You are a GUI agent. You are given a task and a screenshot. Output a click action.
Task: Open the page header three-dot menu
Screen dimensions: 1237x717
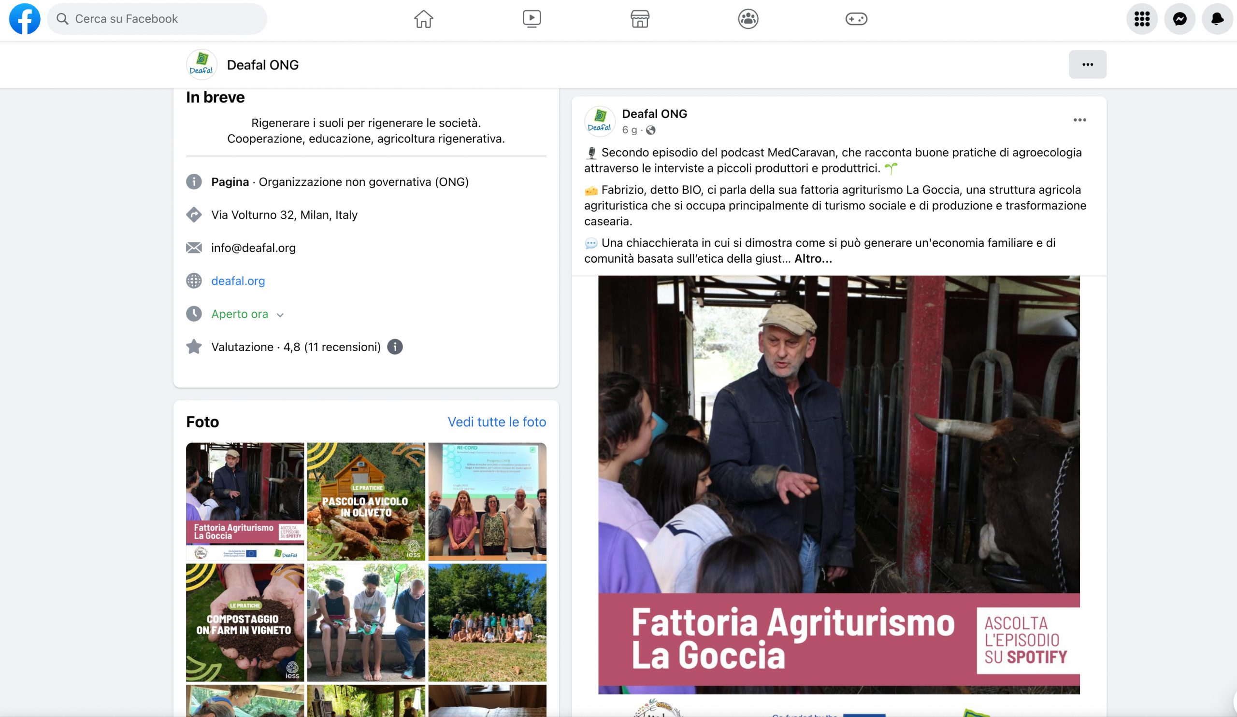(1087, 64)
